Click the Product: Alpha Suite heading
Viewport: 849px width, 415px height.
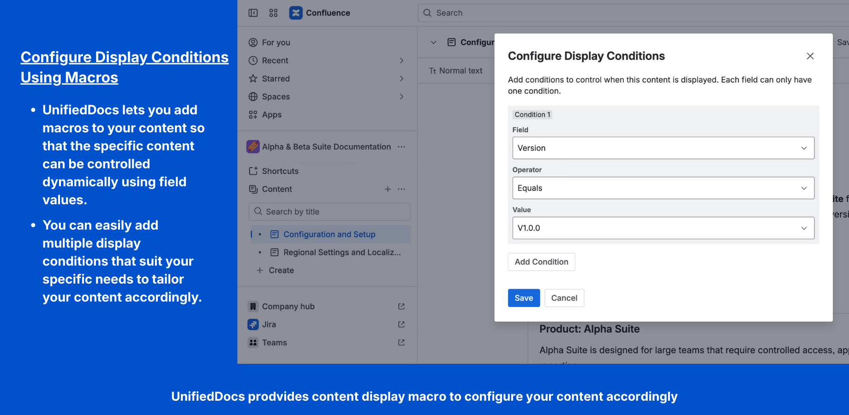(x=590, y=329)
